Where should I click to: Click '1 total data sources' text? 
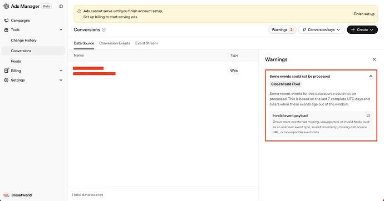87,195
